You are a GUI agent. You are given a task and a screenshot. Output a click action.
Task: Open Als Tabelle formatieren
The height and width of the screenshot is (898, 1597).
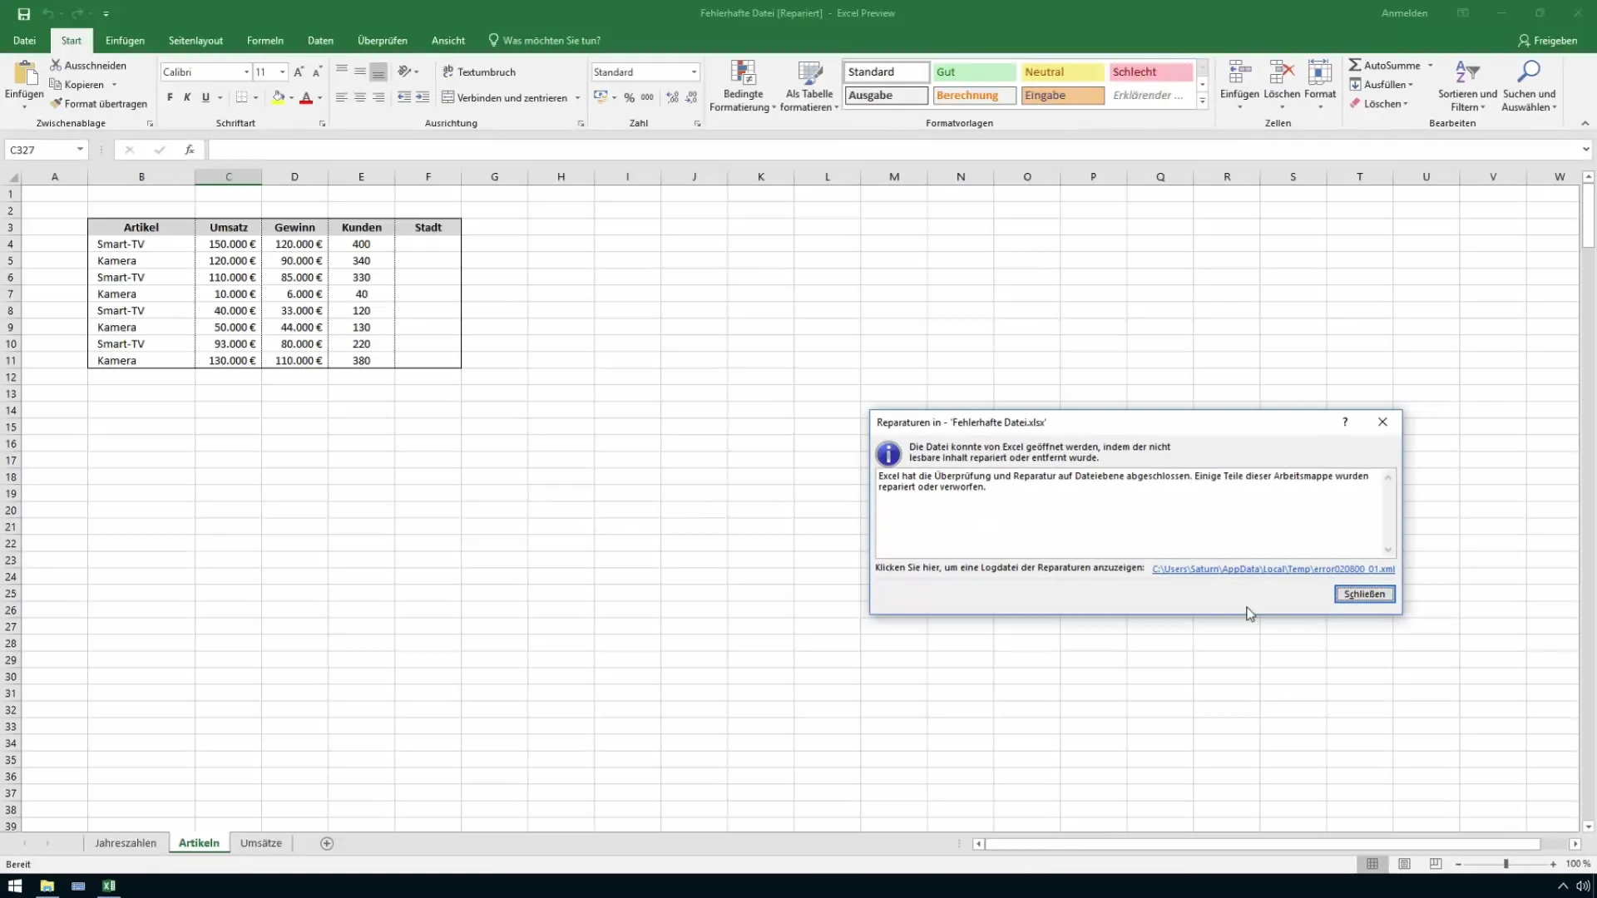(x=809, y=86)
